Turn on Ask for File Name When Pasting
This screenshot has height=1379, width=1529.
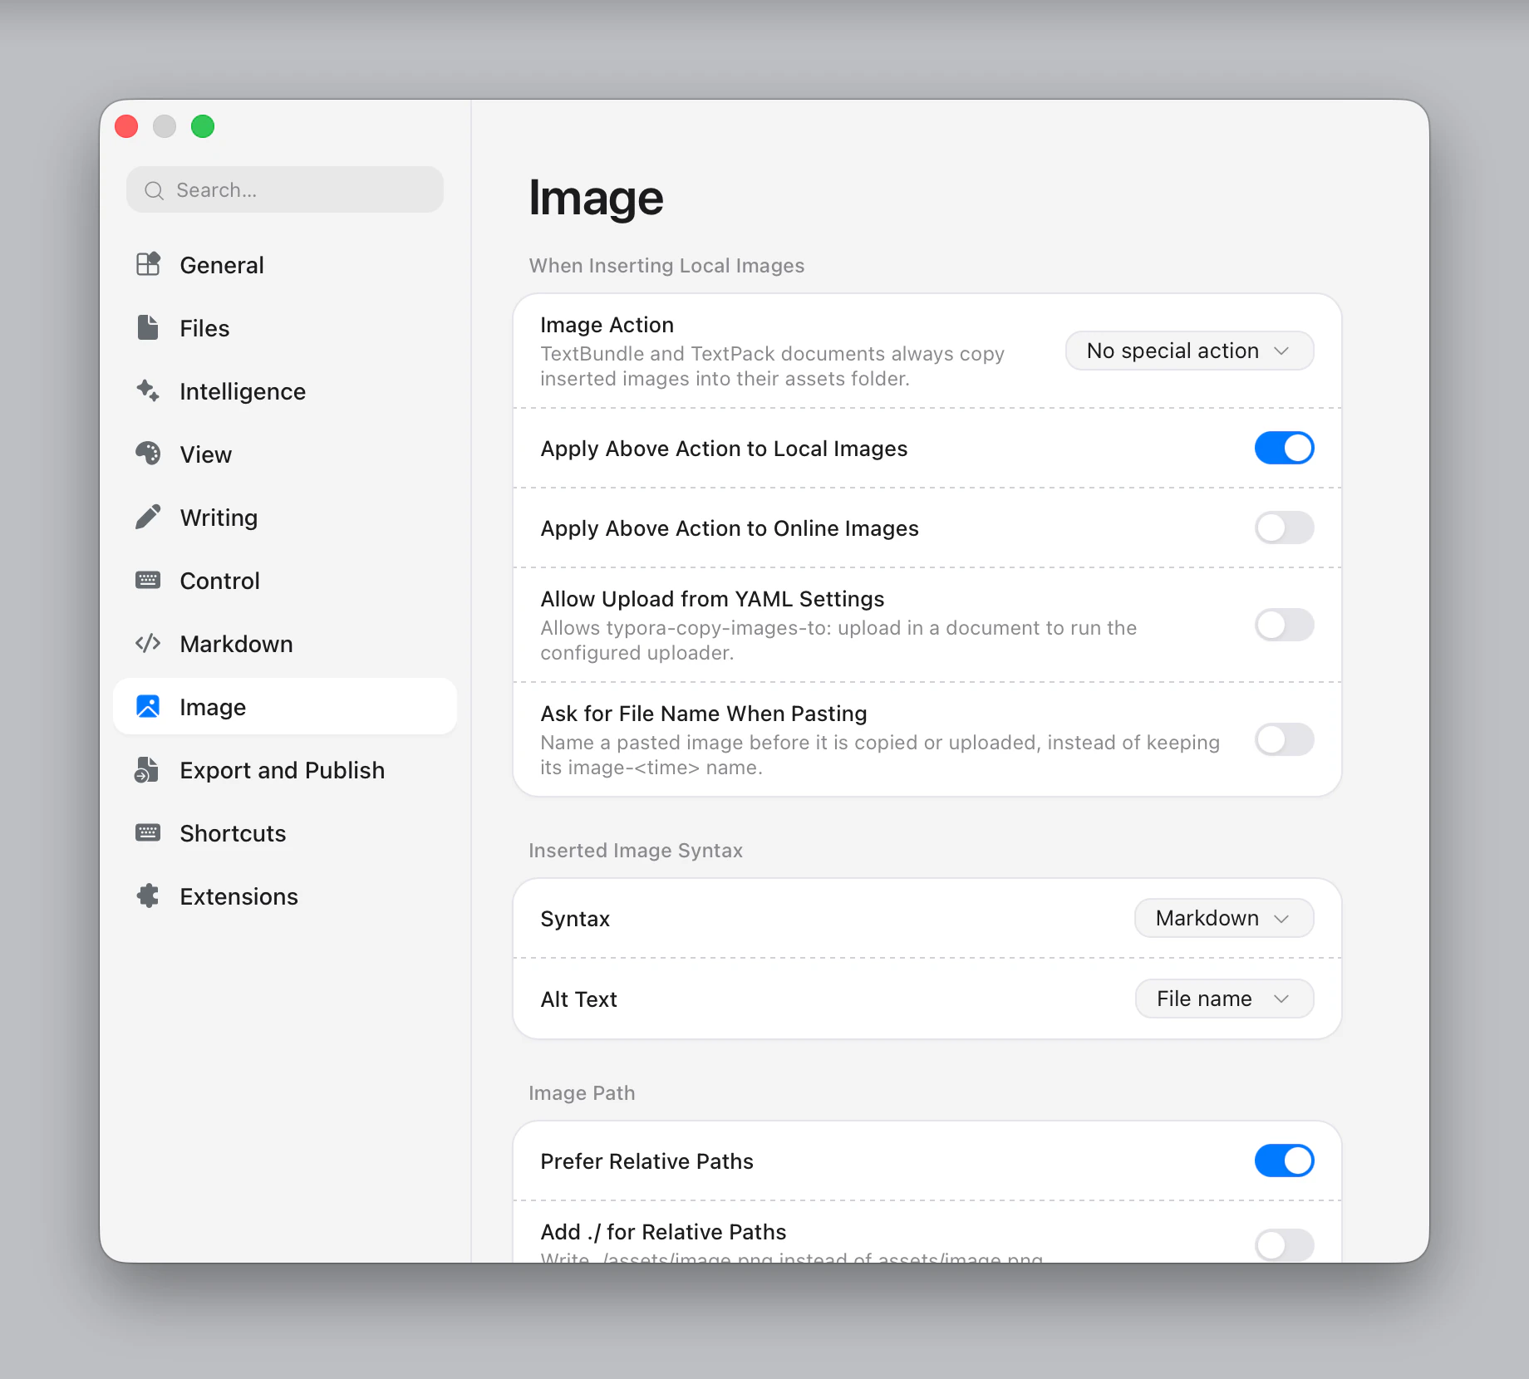pos(1284,739)
